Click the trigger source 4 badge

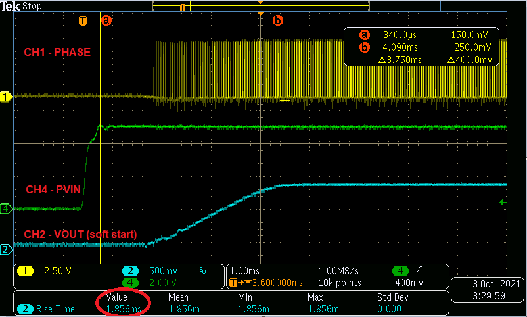(x=400, y=270)
